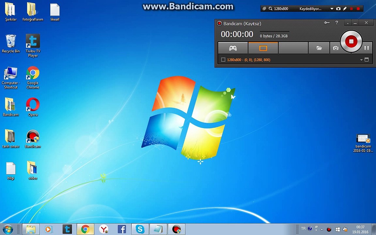
Task: Select the Recycle Bin
Action: (x=11, y=44)
